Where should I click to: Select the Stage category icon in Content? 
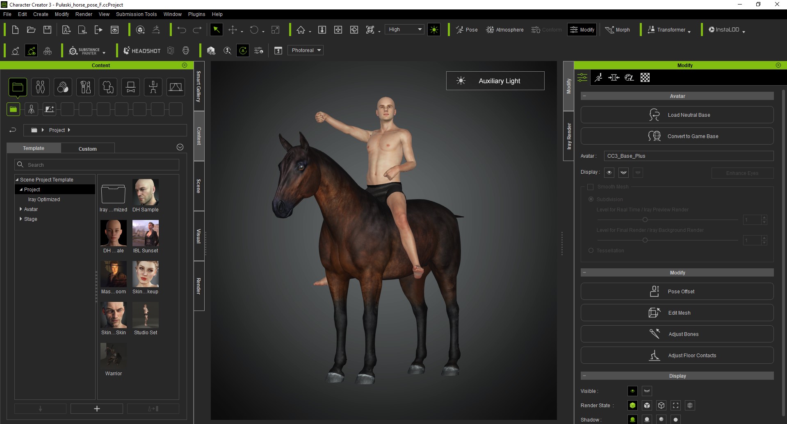coord(176,87)
